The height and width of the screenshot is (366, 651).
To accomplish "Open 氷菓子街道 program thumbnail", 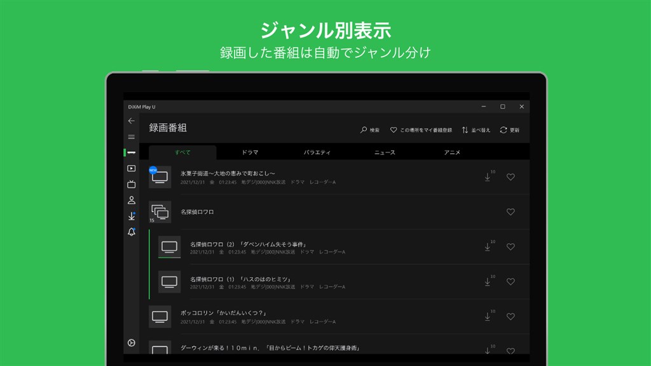I will (160, 177).
